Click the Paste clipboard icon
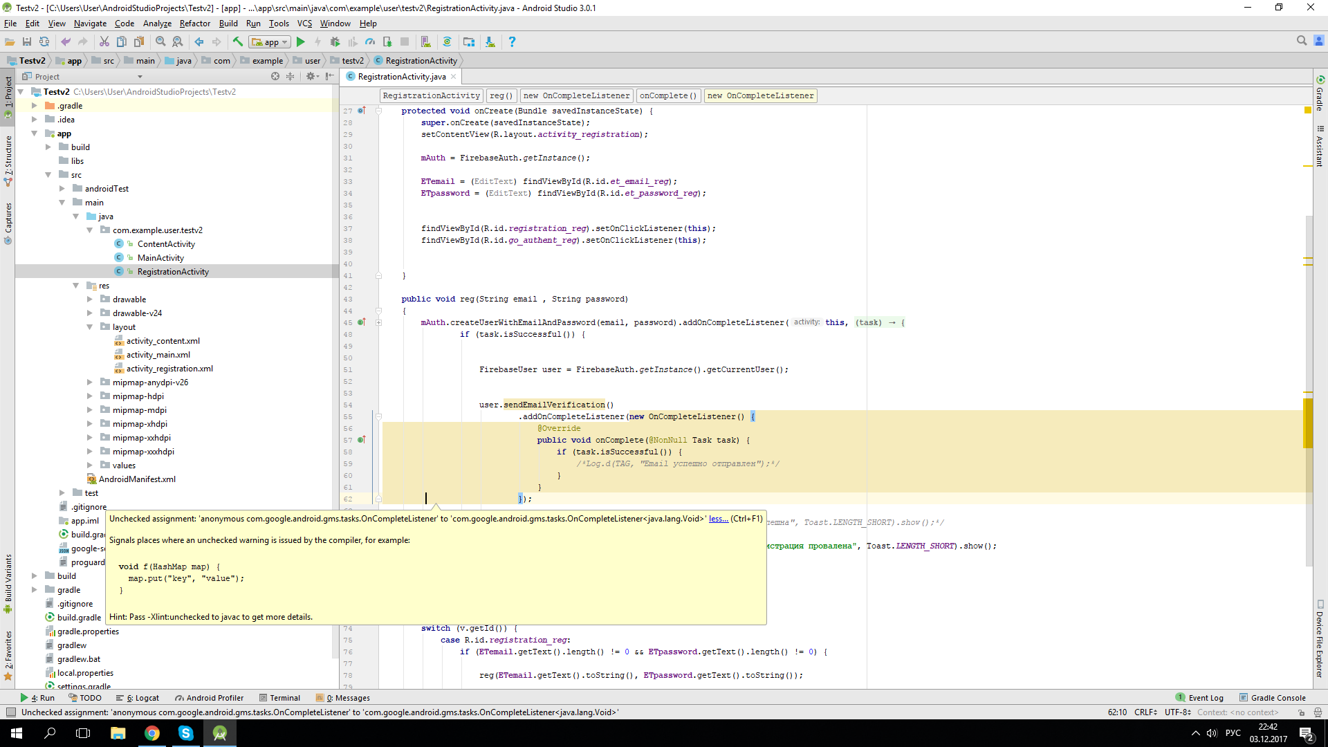Viewport: 1328px width, 747px height. 139,42
